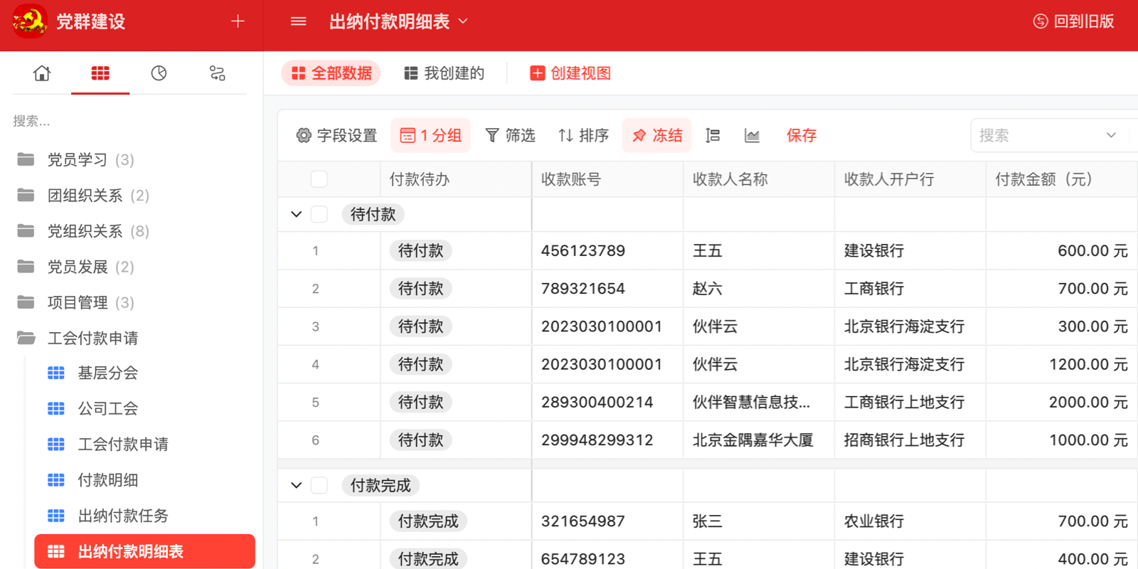The image size is (1138, 569).
Task: Click the 保存 save button
Action: coord(801,135)
